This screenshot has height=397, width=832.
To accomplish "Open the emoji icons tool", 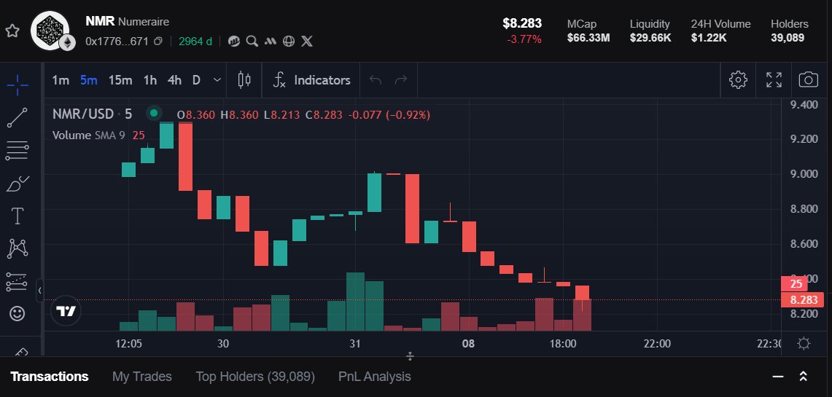I will click(x=18, y=314).
